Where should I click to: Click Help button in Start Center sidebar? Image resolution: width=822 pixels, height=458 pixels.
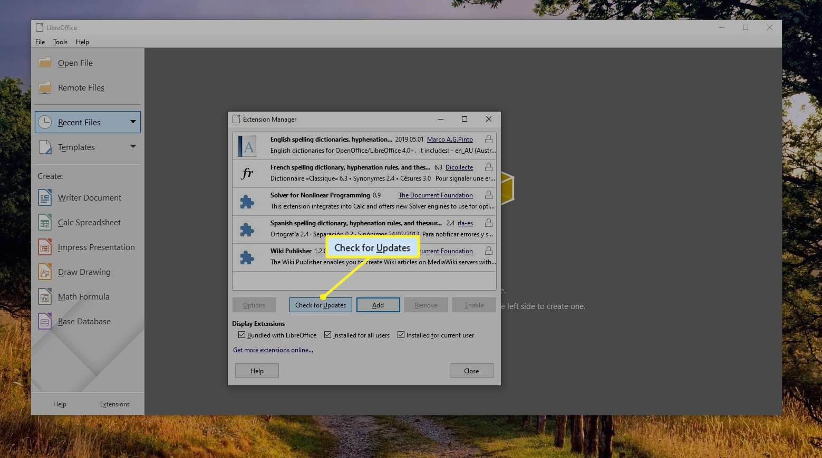[60, 404]
